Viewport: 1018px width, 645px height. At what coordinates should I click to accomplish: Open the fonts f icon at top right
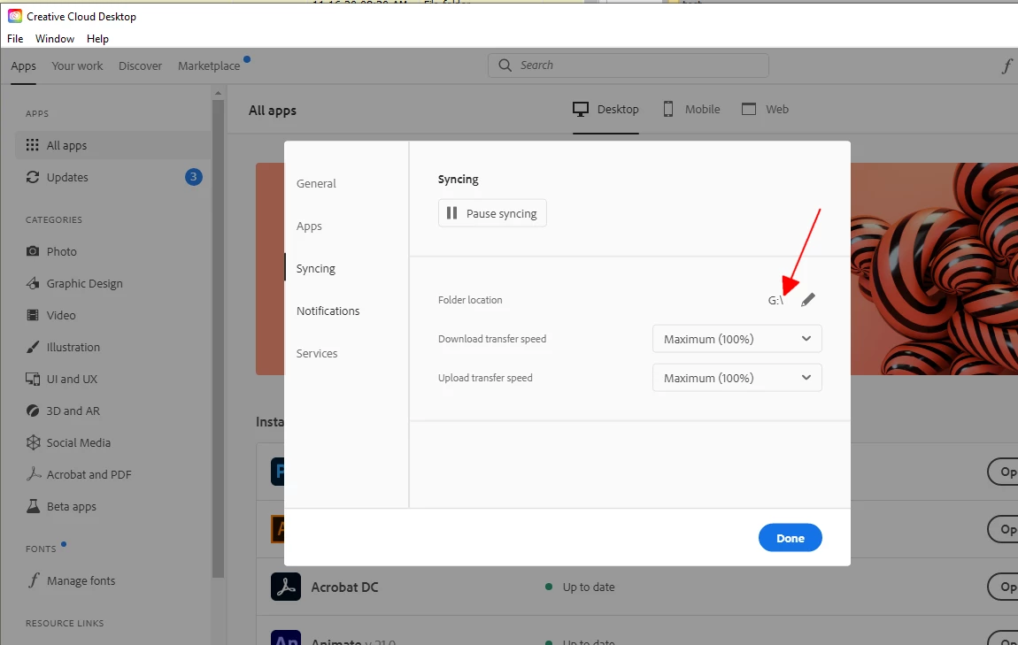pos(1007,65)
